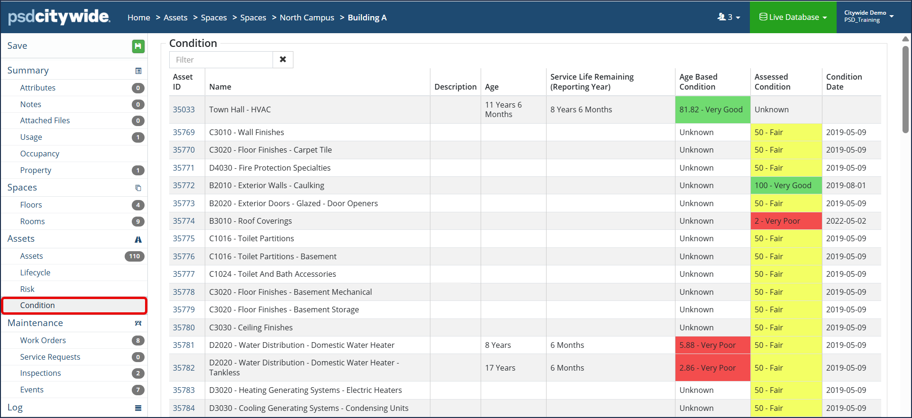
Task: Click the red 2 - Very Poor cell
Action: (786, 221)
